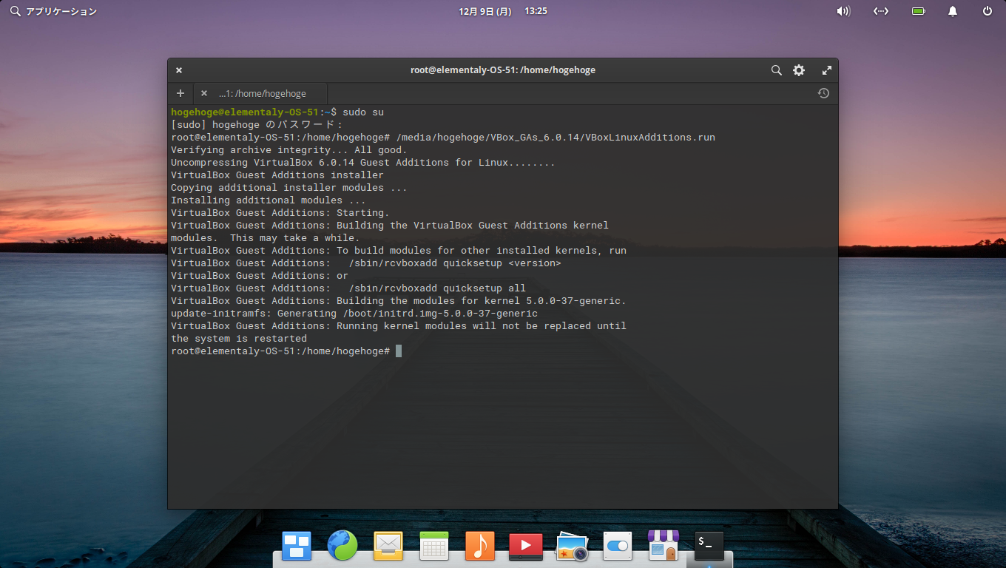Click the 'Uncompressing VirtualBox 6.0.14' line

363,163
